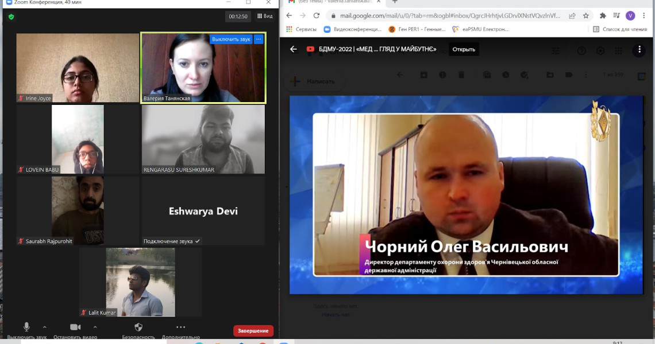Click Gmail add to tasks icon
Image resolution: width=655 pixels, height=344 pixels.
524,75
